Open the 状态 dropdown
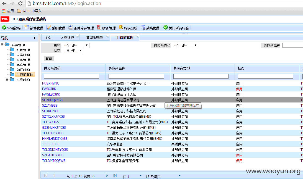This screenshot has width=303, height=179. [x=73, y=51]
